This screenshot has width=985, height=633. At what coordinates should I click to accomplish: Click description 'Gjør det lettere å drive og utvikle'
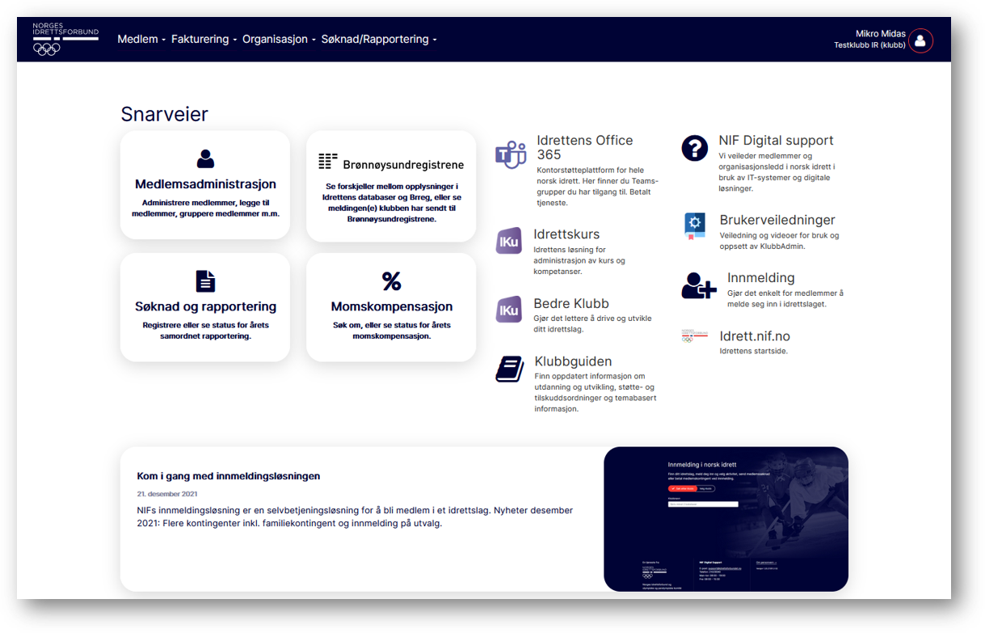click(592, 323)
